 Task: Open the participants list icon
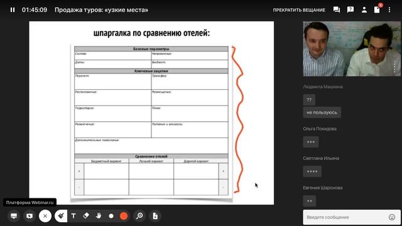pos(364,10)
